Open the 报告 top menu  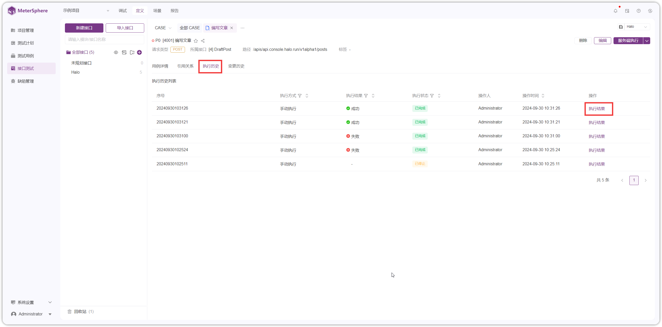pyautogui.click(x=174, y=11)
